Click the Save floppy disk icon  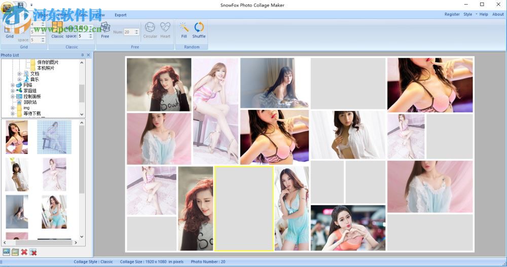21,5
